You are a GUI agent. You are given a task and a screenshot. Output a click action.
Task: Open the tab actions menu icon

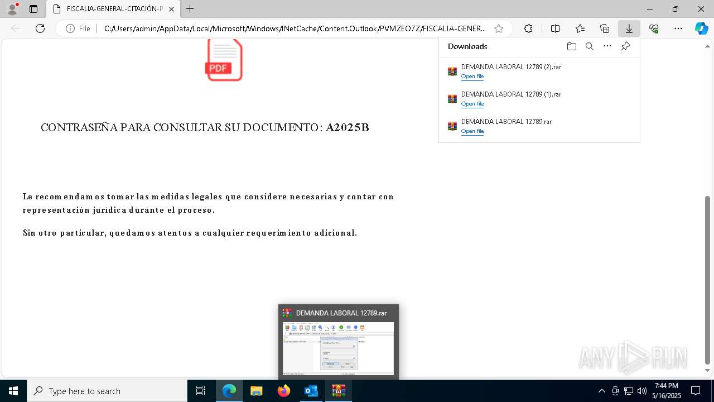pos(33,9)
